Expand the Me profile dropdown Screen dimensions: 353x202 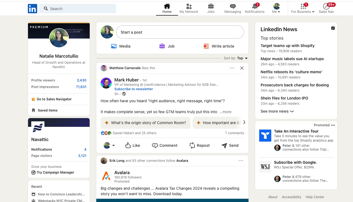(x=276, y=8)
